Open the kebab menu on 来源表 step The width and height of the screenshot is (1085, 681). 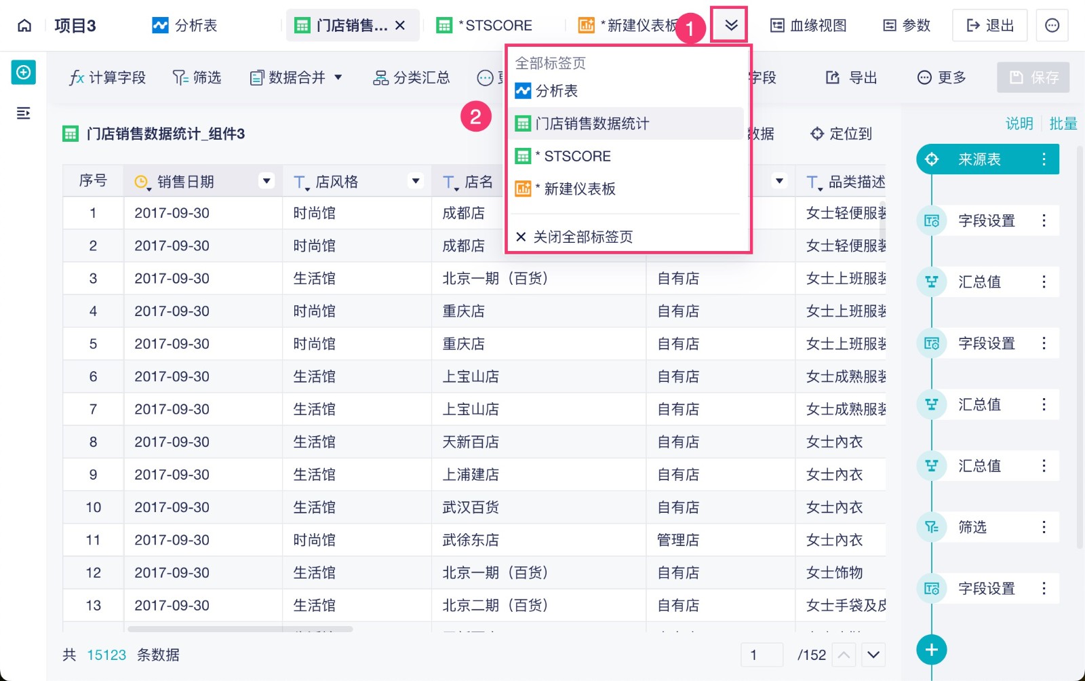[1045, 159]
